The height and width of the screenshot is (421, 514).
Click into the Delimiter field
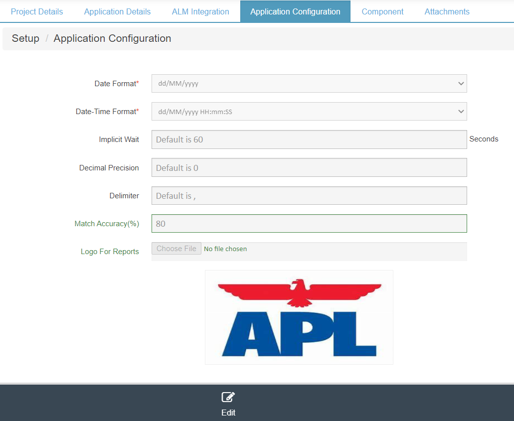(x=309, y=196)
